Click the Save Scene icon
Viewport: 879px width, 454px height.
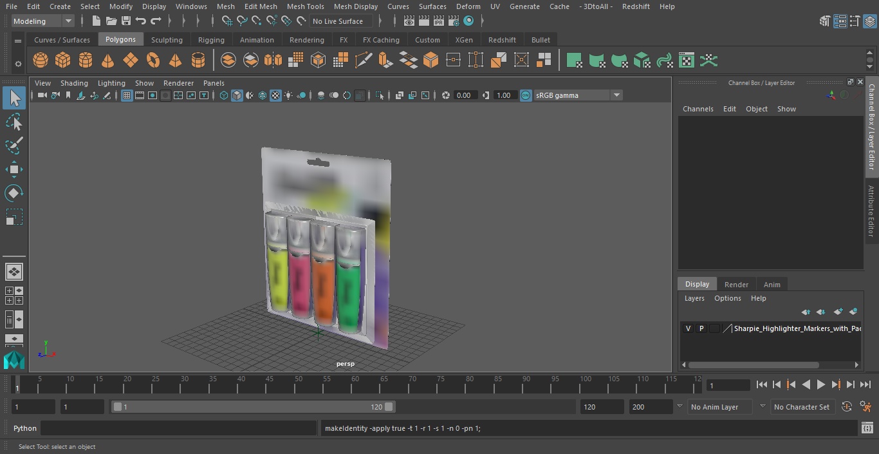(x=126, y=21)
